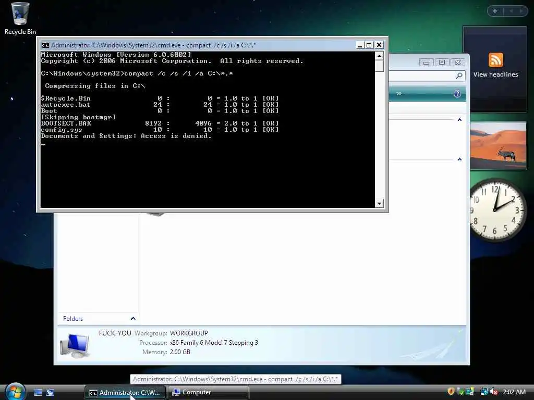Viewport: 534px width, 400px height.
Task: Click the RSS feed icon in the headlines gadget
Action: (x=495, y=60)
